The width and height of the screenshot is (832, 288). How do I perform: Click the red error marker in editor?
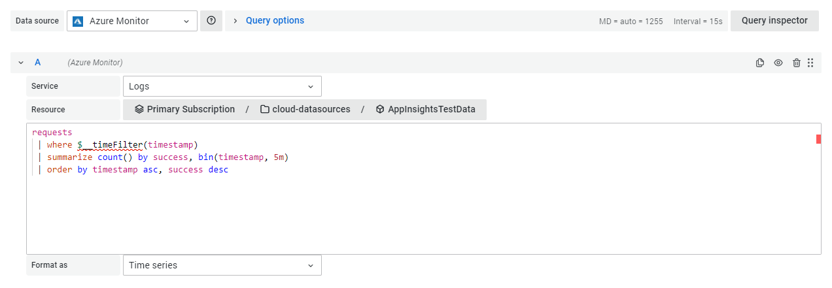818,138
